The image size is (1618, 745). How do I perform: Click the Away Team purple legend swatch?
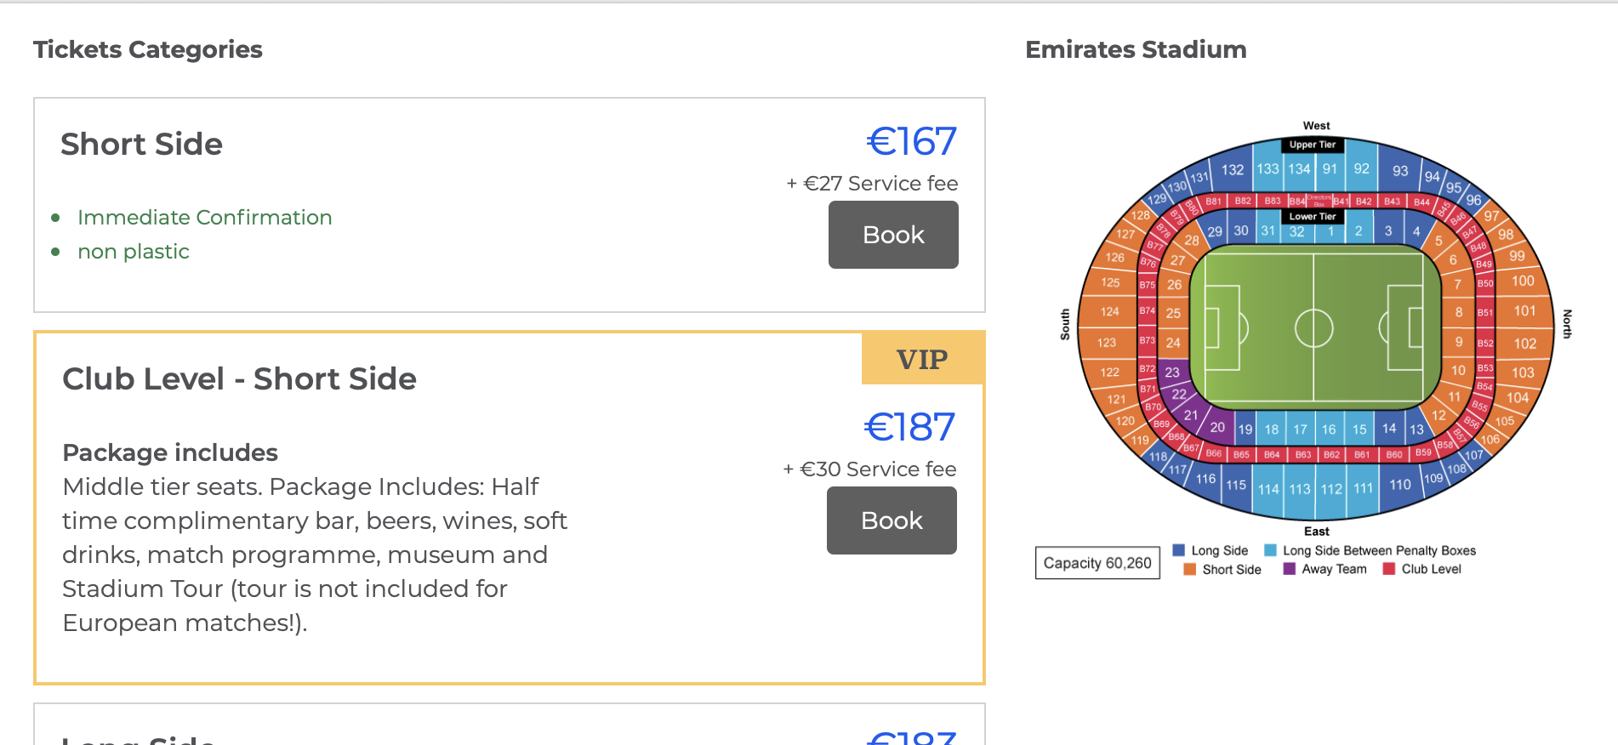click(1289, 569)
